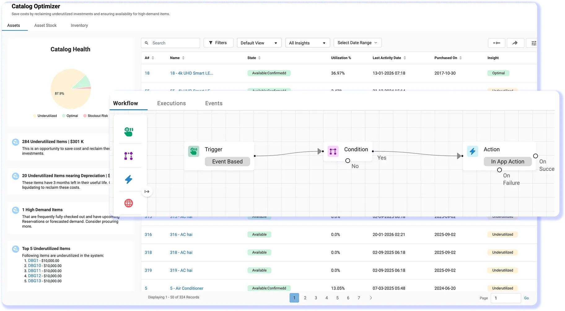Sort by Last Activity Date arrows
Screen dimensions: 565x311
(405, 58)
